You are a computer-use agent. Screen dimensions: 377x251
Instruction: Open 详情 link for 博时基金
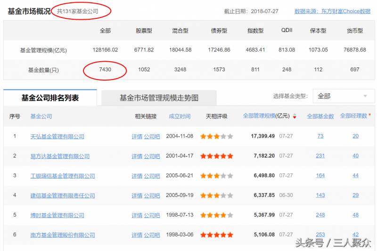click(137, 215)
